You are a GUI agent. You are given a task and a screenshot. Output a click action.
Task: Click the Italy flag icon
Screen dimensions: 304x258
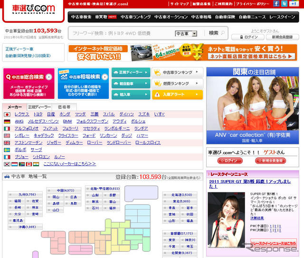pyautogui.click(x=7, y=128)
